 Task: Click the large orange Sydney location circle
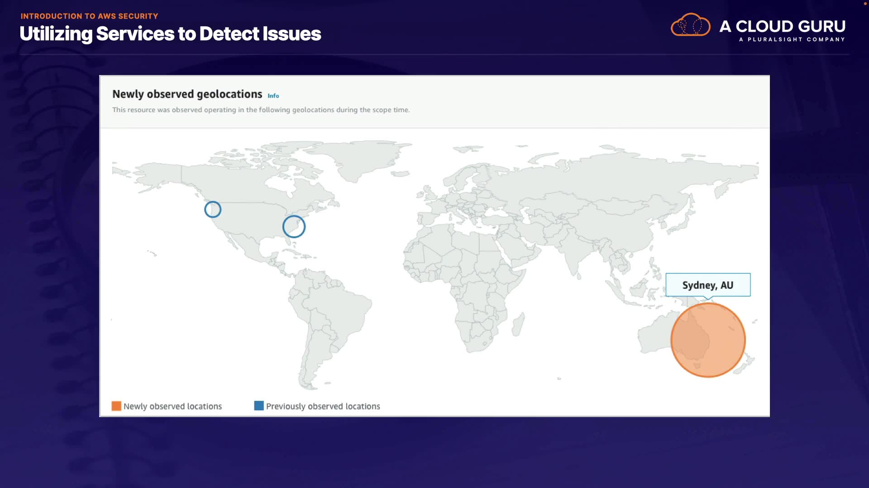[x=708, y=340]
